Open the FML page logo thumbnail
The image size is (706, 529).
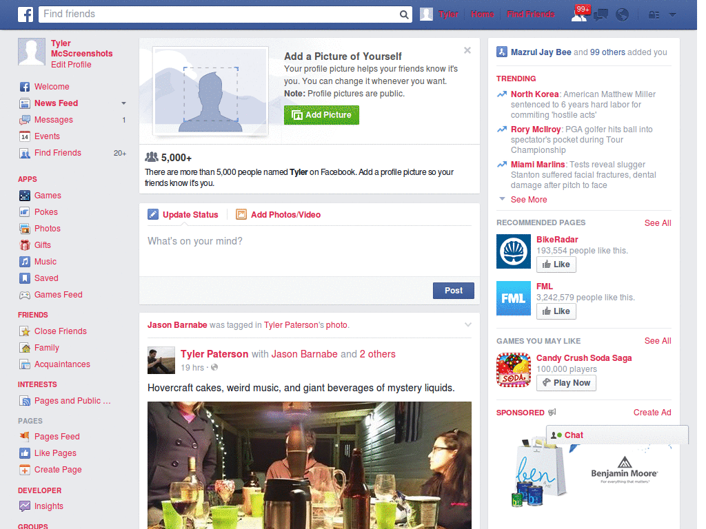(x=514, y=298)
